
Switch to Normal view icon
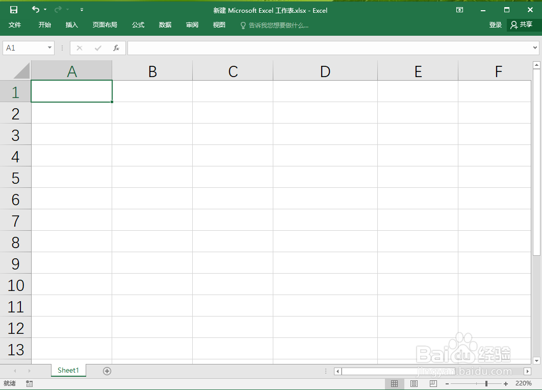click(395, 383)
